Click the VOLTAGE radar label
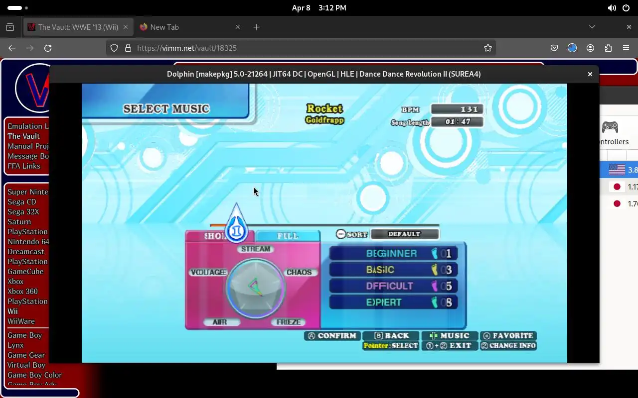Image resolution: width=638 pixels, height=398 pixels. (209, 272)
